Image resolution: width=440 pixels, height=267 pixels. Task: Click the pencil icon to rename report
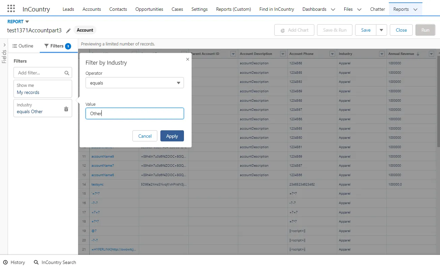68,31
